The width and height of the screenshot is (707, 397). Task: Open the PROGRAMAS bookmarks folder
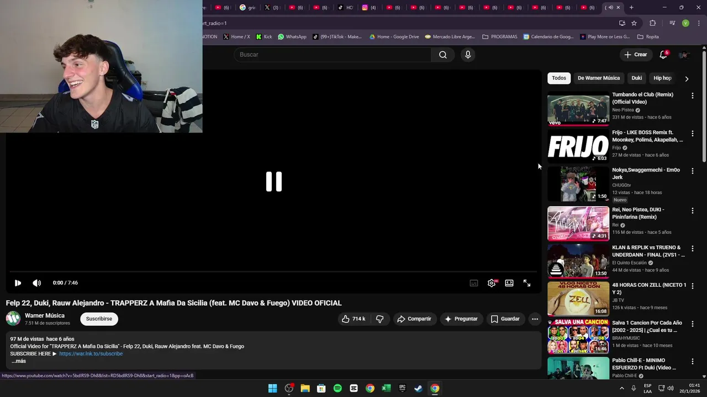(500, 37)
